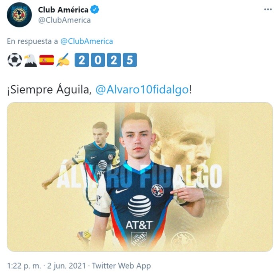Image resolution: width=279 pixels, height=273 pixels.
Task: Click the Club América display name
Action: tap(63, 10)
